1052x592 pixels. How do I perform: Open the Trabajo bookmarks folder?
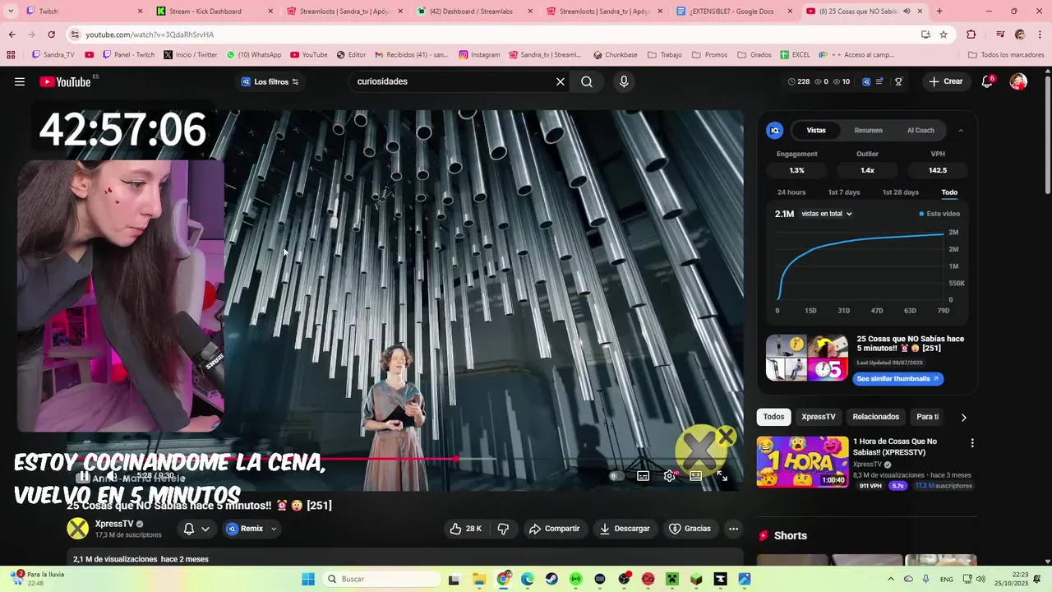(665, 55)
